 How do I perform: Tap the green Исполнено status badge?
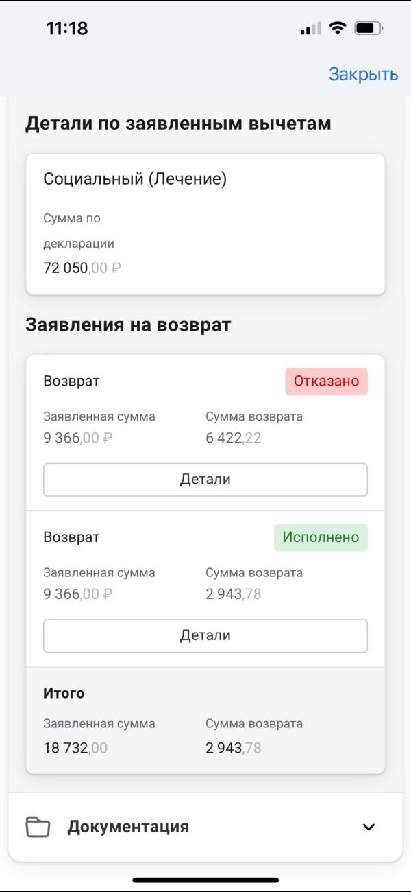[x=321, y=538]
